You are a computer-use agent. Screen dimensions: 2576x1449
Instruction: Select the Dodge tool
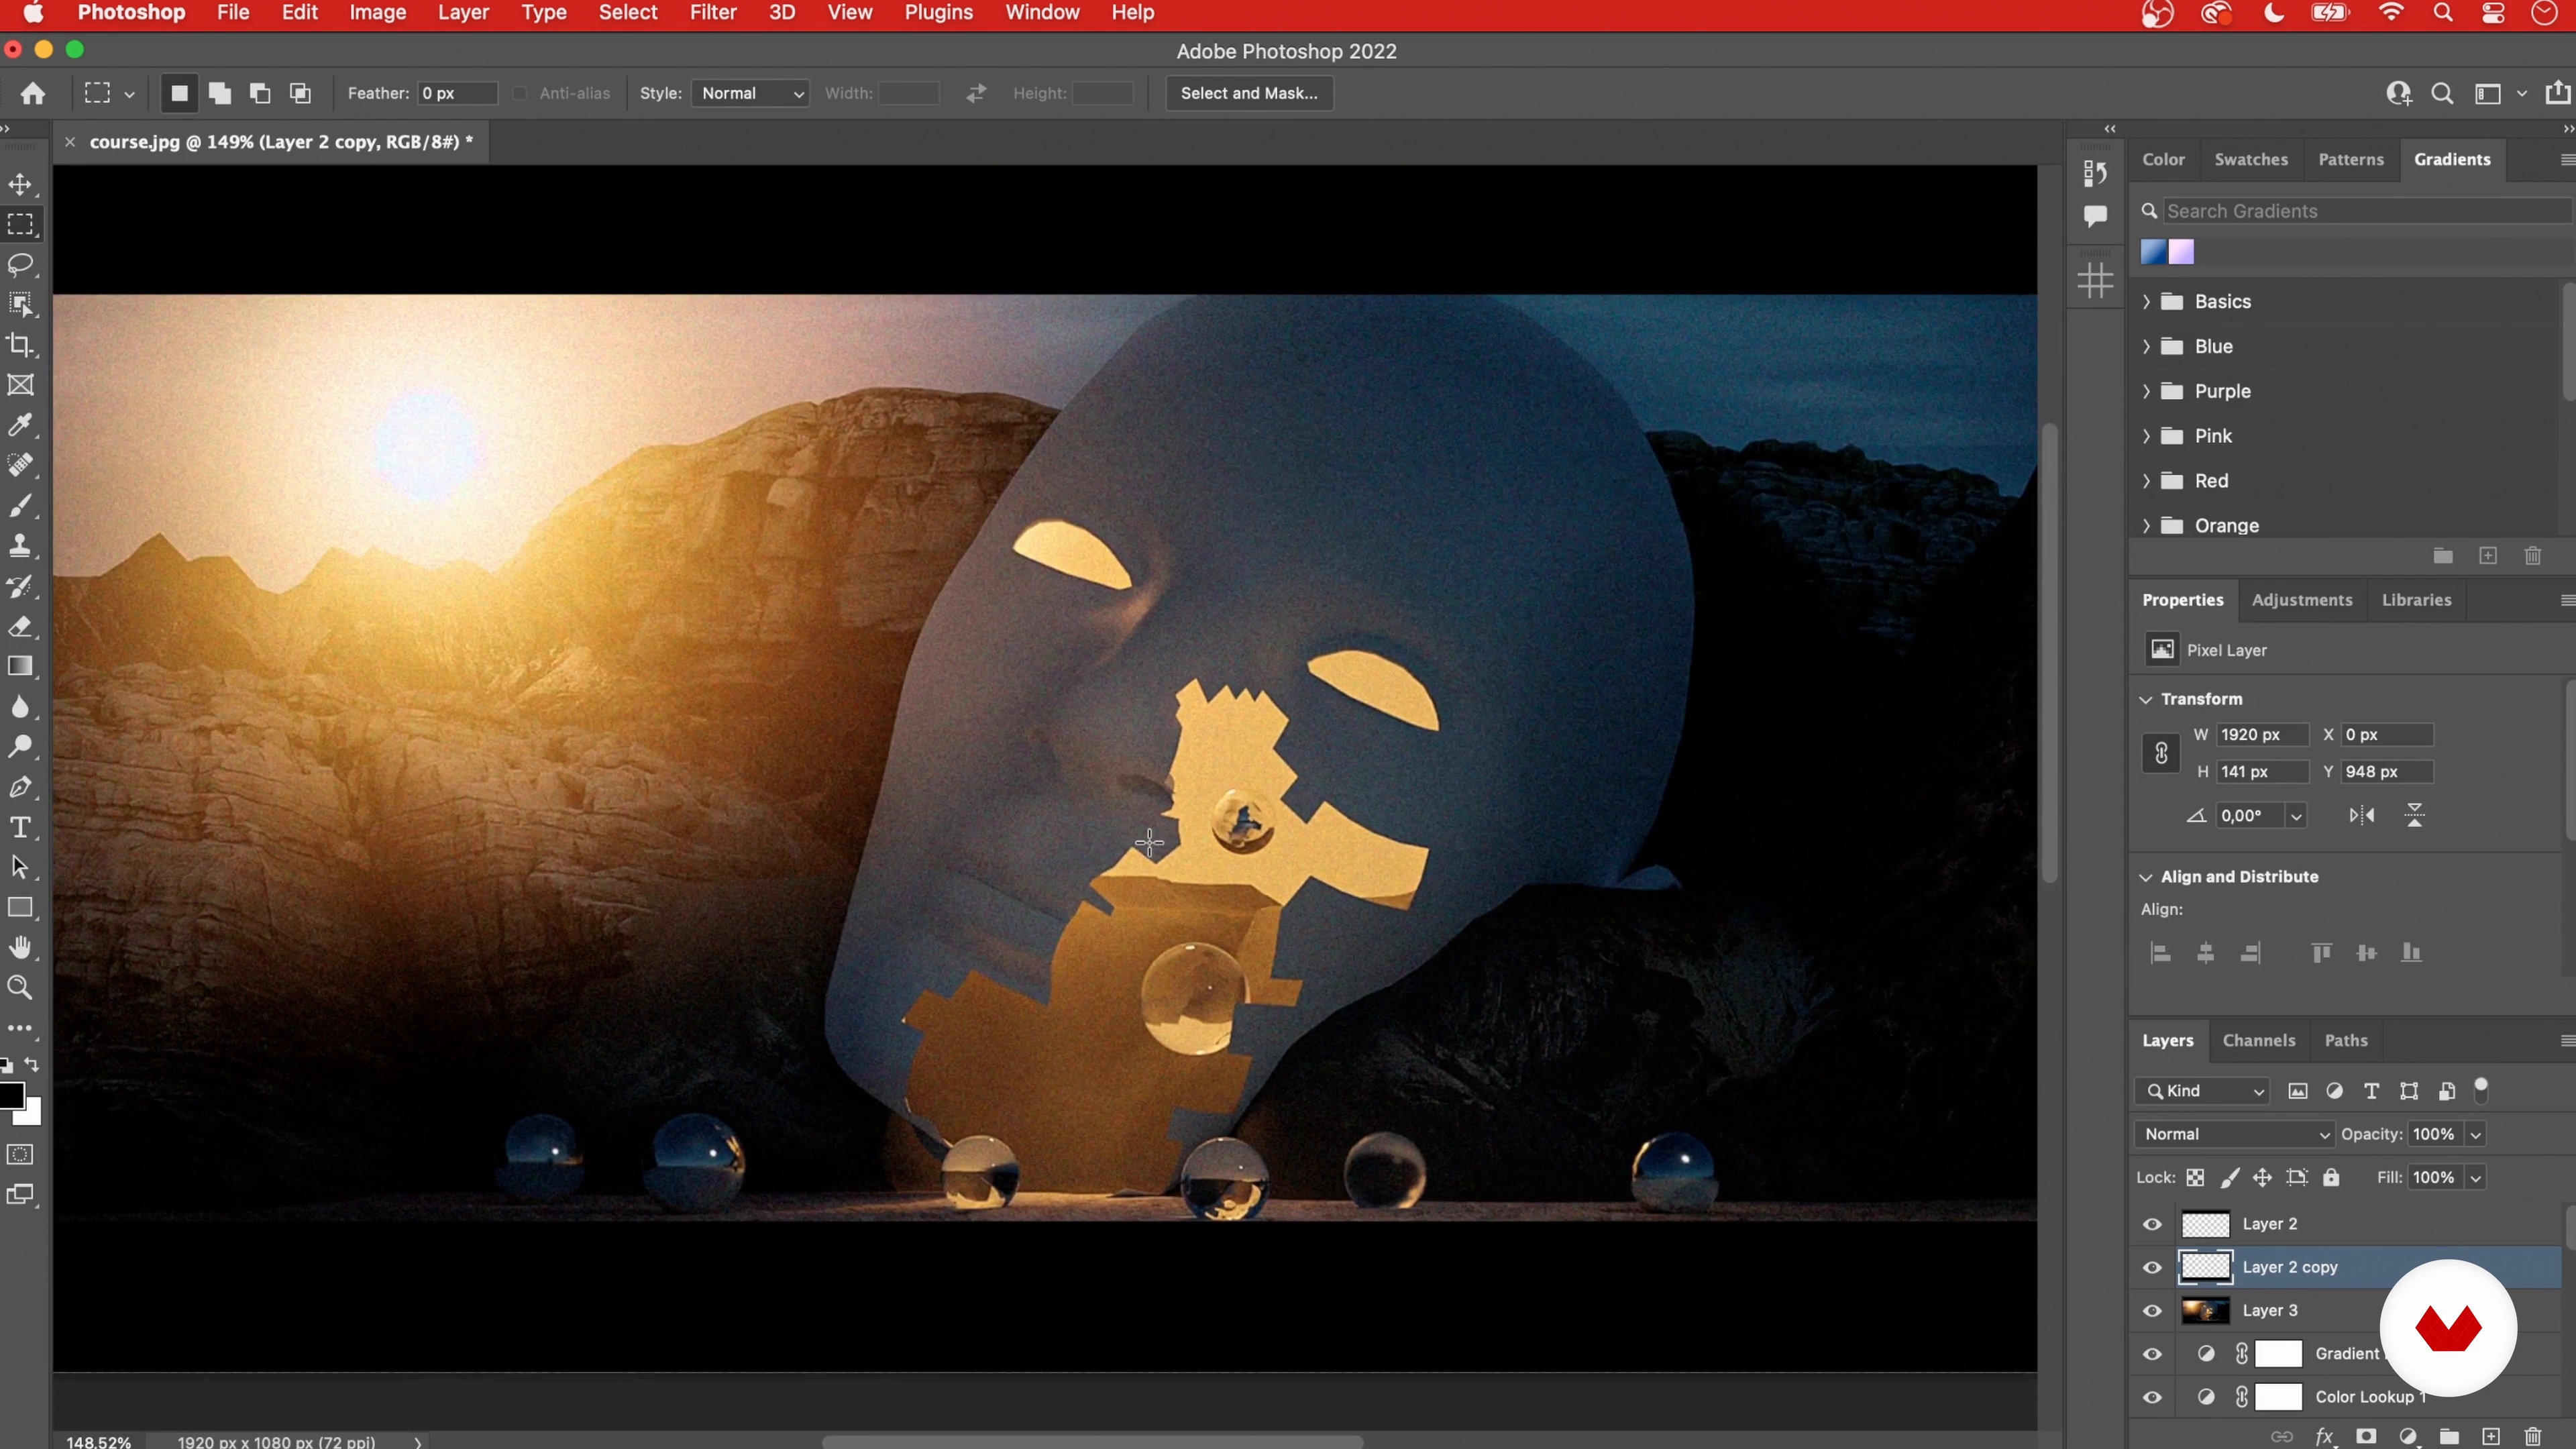(20, 747)
